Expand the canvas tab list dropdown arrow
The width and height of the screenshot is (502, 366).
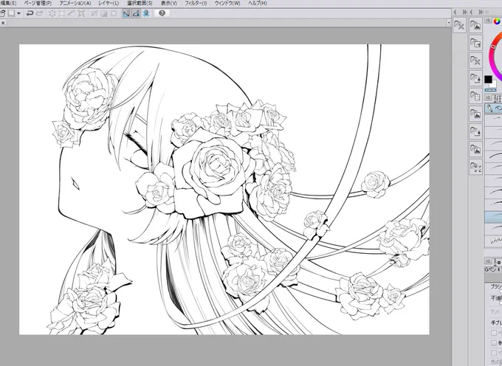click(x=448, y=23)
